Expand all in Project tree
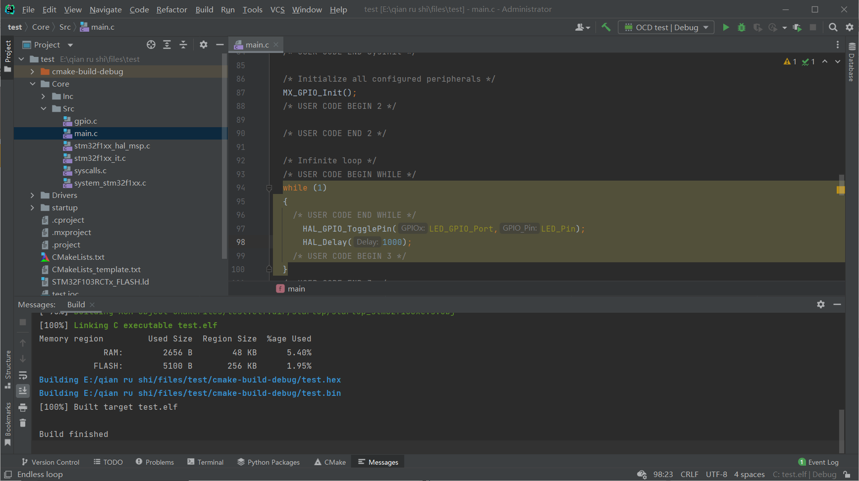The image size is (859, 481). click(167, 45)
